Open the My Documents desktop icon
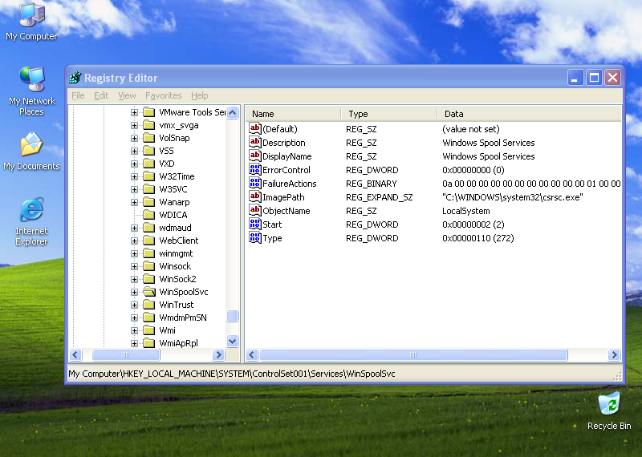642x457 pixels. point(31,151)
